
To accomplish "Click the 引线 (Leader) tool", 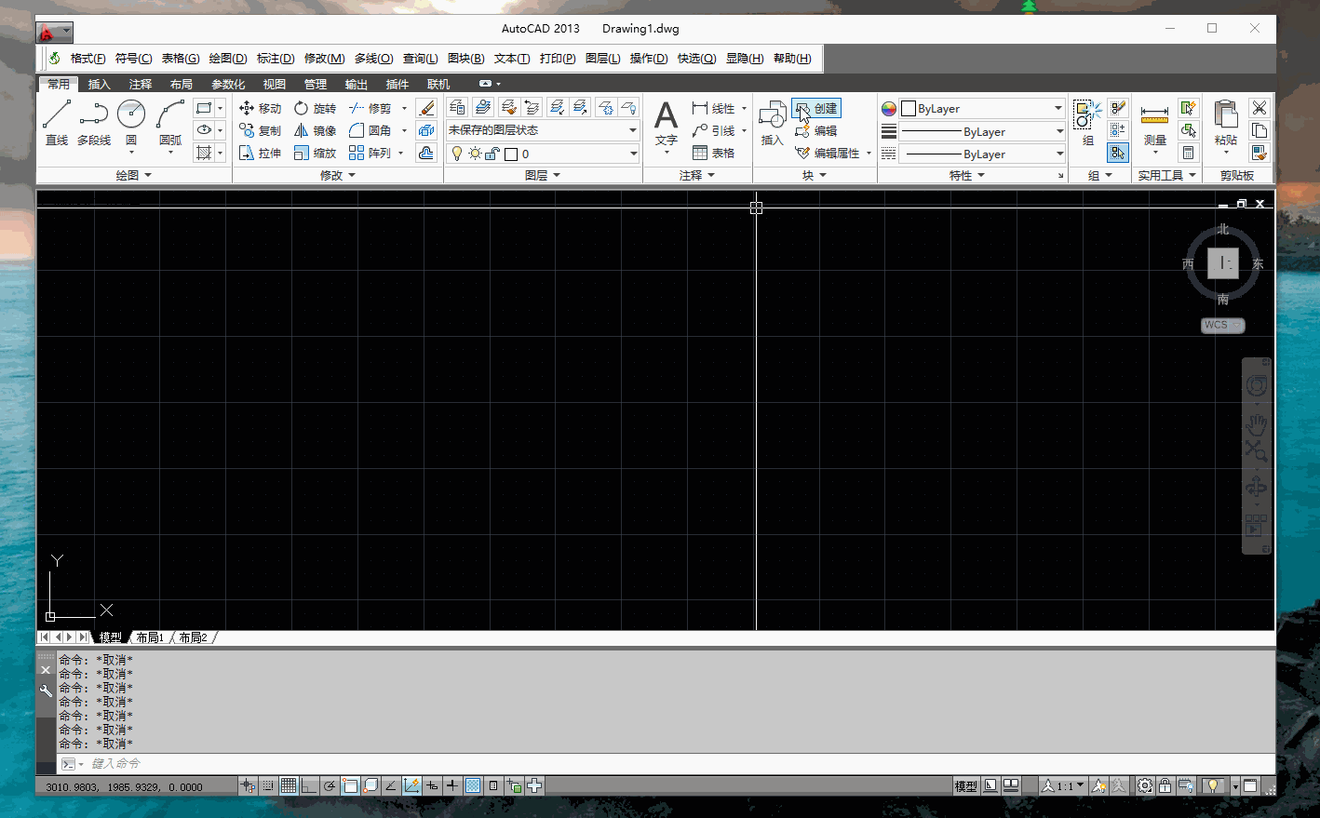I will click(714, 130).
